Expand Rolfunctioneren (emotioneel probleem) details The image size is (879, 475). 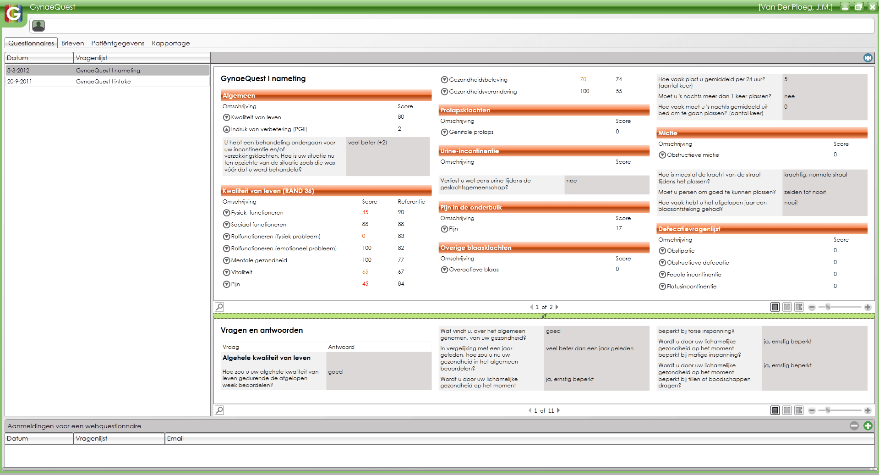[226, 249]
